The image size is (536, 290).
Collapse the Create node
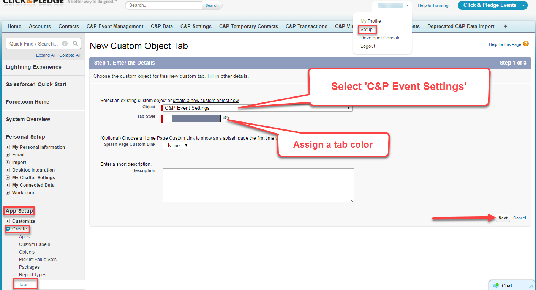(x=8, y=229)
